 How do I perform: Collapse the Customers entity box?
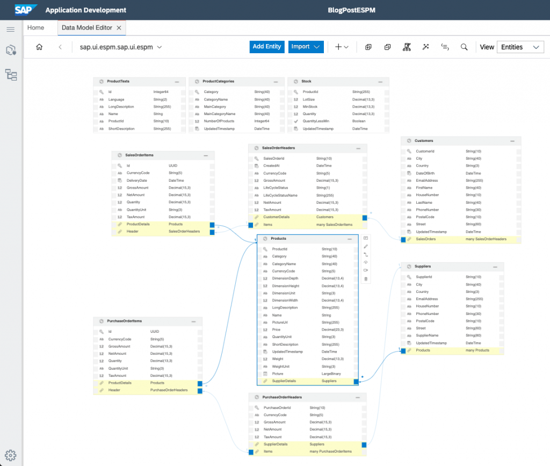512,141
